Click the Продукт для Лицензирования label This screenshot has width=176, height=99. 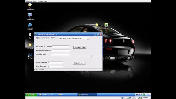[x=46, y=38]
